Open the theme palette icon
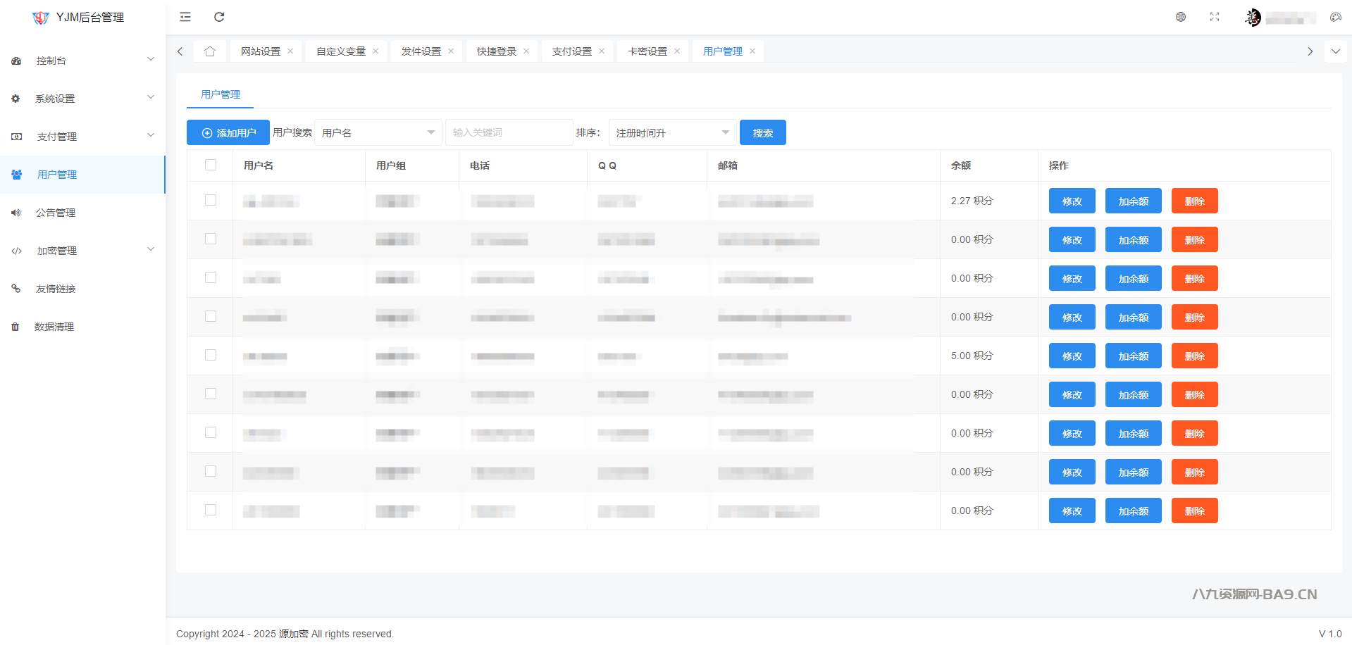Image resolution: width=1352 pixels, height=645 pixels. tap(1335, 17)
